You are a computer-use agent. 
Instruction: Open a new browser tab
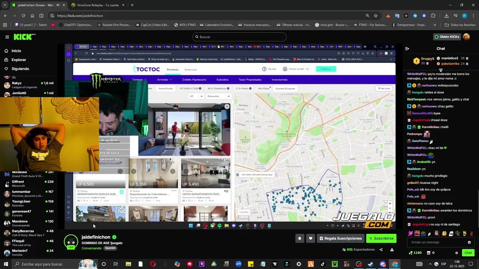(x=132, y=5)
